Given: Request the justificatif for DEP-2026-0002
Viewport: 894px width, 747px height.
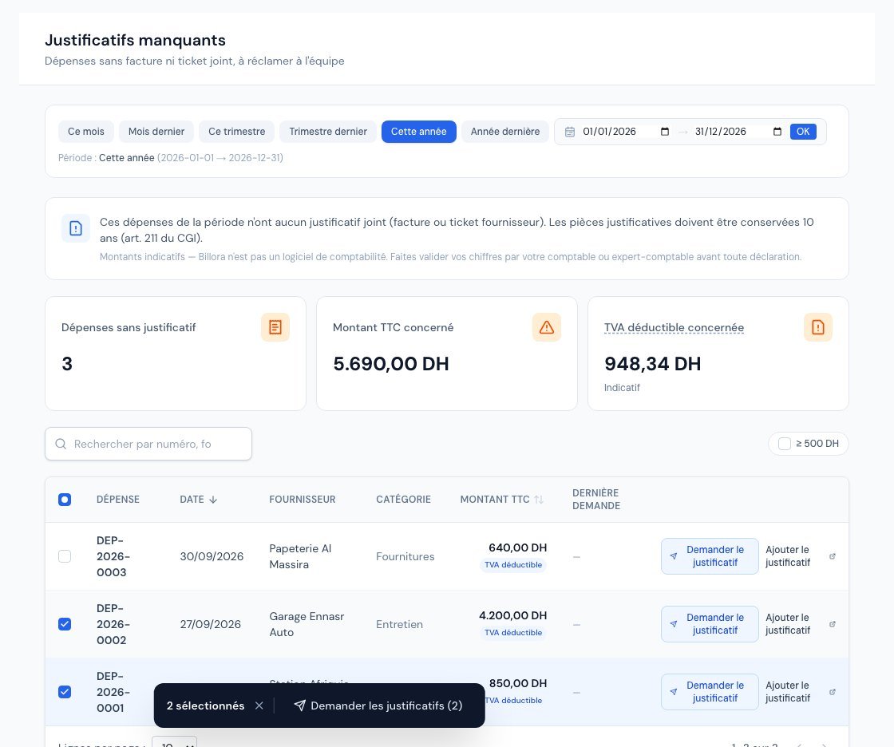Looking at the screenshot, I should pyautogui.click(x=710, y=624).
